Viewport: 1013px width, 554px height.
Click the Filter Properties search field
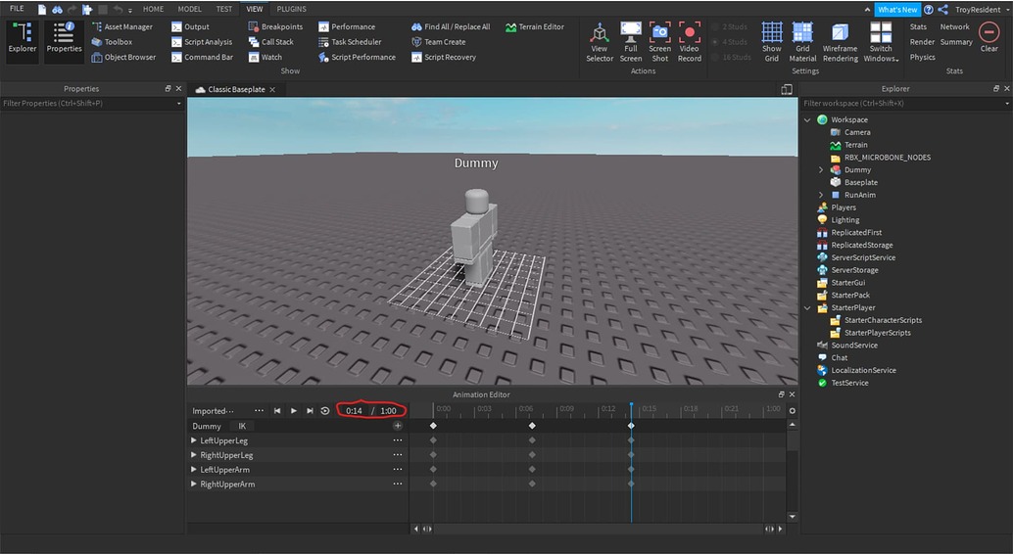point(92,104)
